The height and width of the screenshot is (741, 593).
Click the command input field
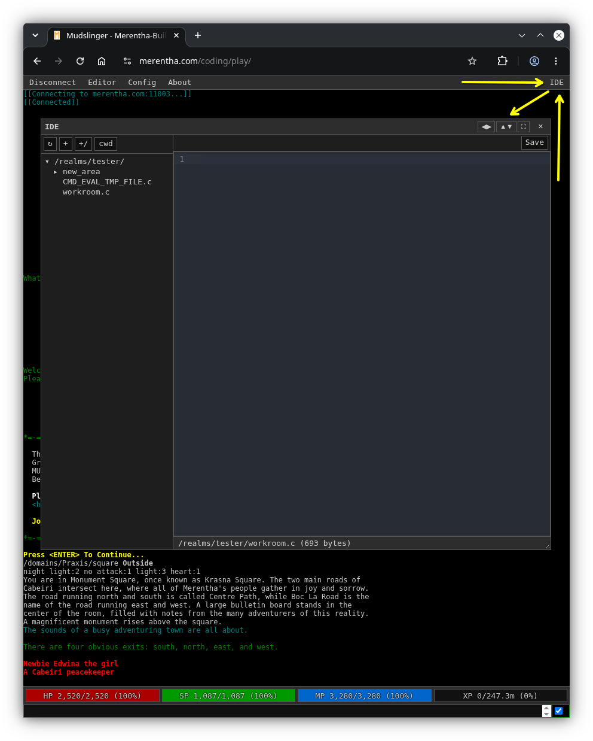coord(282,711)
